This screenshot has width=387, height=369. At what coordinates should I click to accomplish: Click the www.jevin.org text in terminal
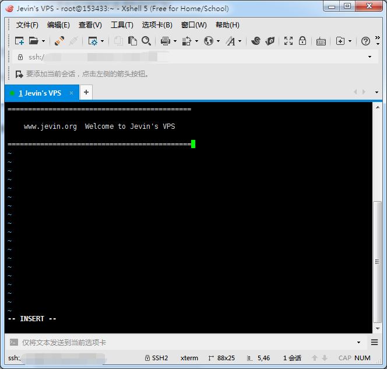[x=50, y=126]
